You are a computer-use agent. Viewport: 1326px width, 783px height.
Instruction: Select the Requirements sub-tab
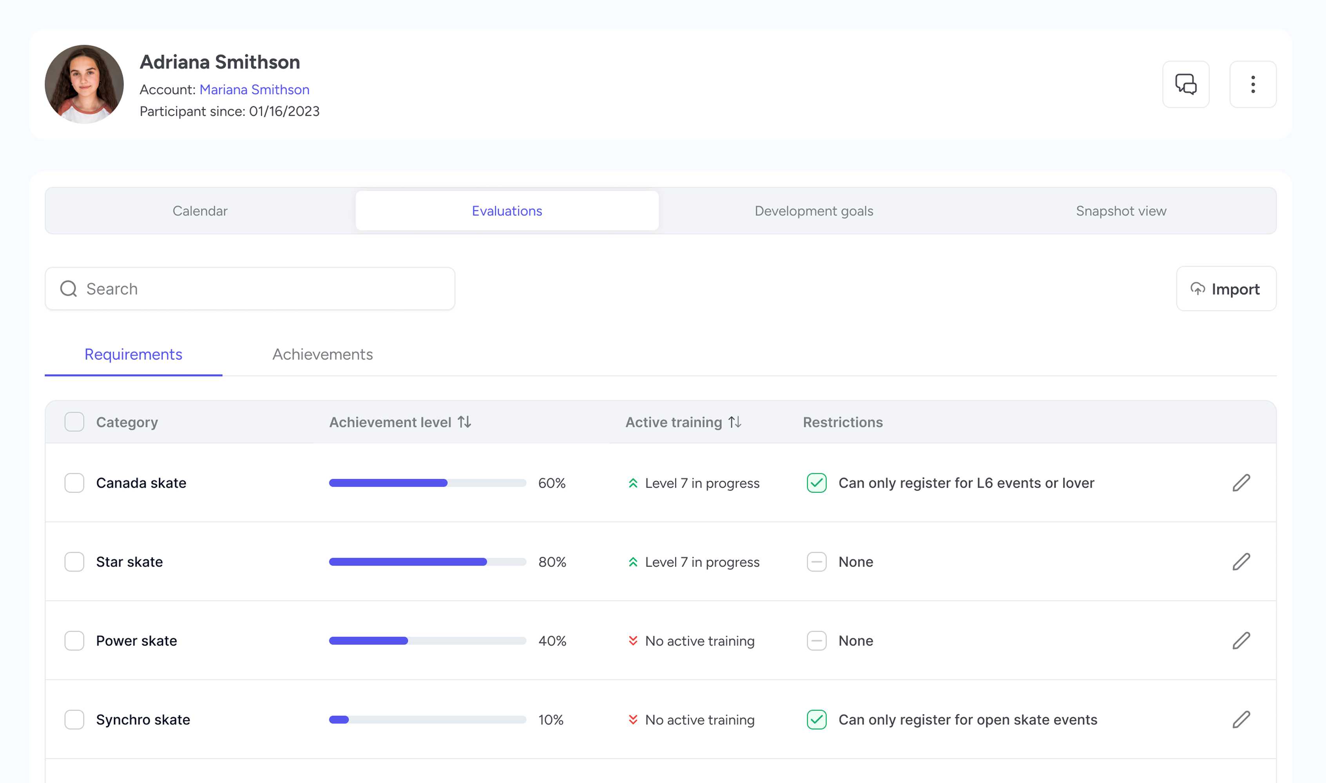(x=133, y=355)
